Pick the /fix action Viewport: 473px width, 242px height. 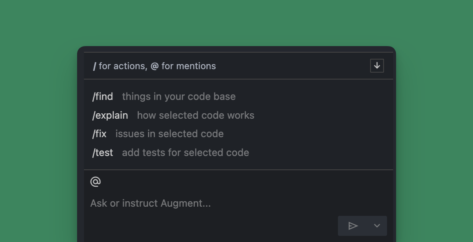[99, 134]
